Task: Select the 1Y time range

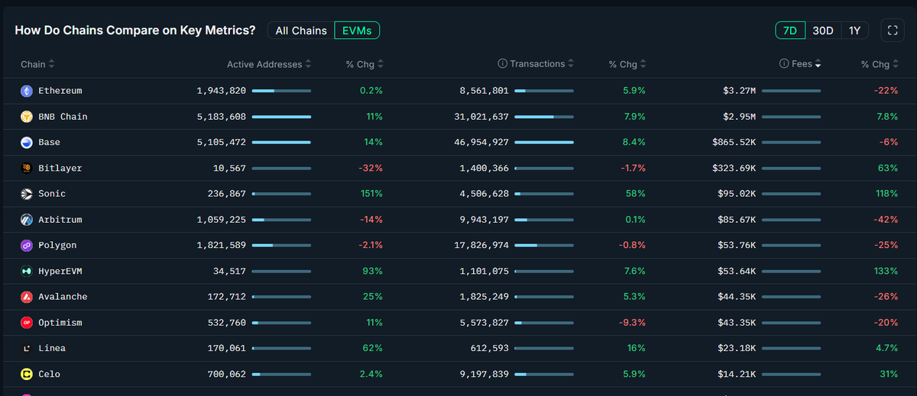Action: click(x=854, y=31)
